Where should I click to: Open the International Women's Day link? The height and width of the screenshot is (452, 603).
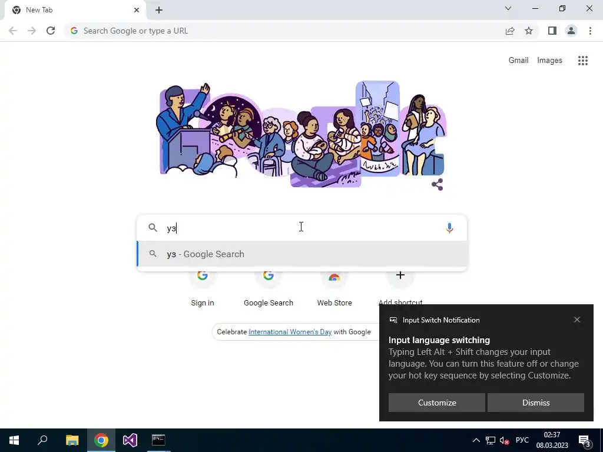[x=290, y=332]
